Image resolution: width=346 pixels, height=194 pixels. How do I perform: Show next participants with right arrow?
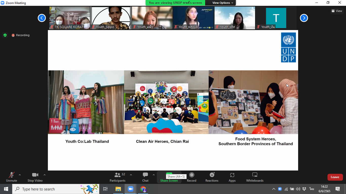[x=304, y=18]
